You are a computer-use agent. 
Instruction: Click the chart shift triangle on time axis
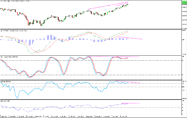(0, 116)
